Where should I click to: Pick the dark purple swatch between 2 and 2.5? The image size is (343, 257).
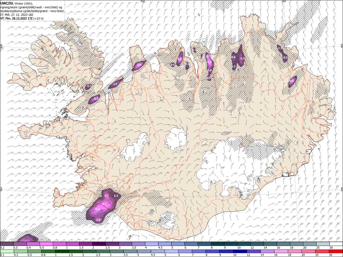[99, 244]
